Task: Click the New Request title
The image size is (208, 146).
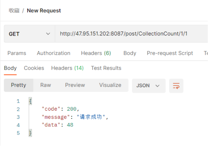Action: tap(44, 11)
